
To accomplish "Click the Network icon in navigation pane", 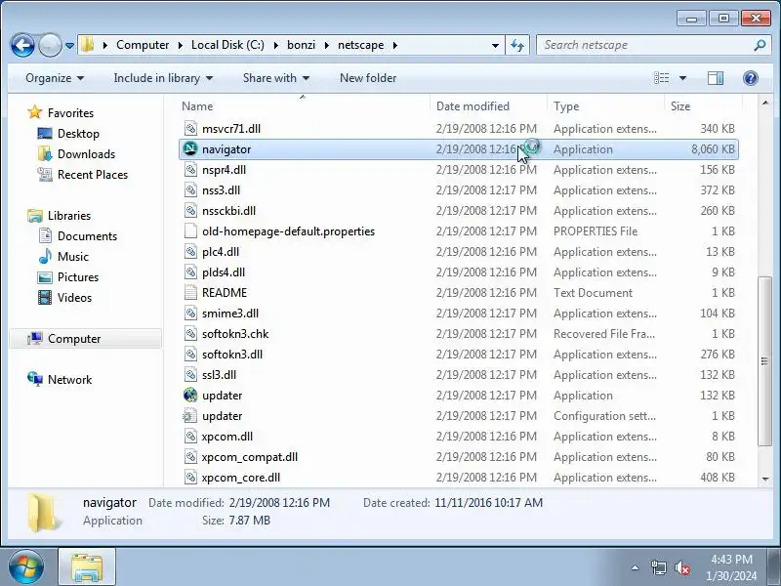I will click(x=35, y=379).
